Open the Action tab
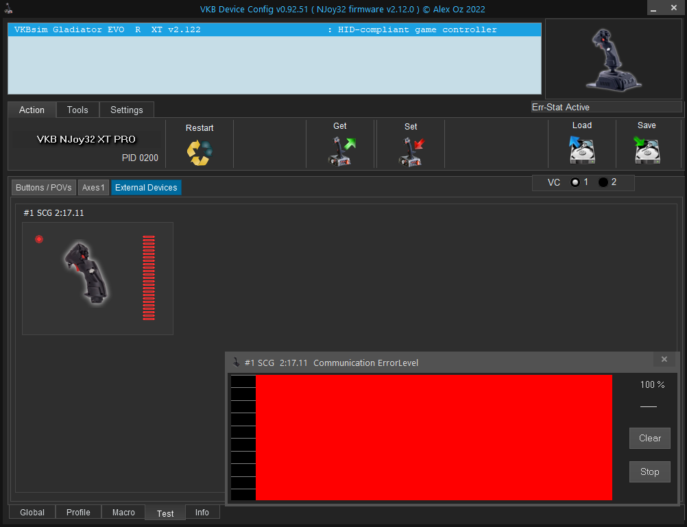687x527 pixels. [x=32, y=110]
